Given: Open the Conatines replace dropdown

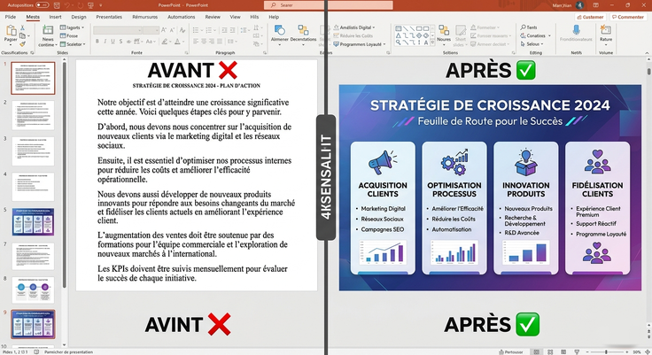Looking at the screenshot, I should (x=536, y=35).
